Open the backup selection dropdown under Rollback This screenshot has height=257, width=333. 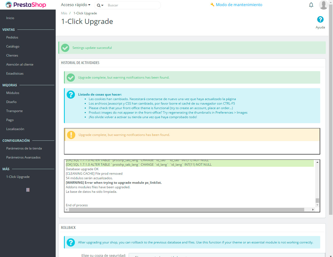tap(227, 255)
